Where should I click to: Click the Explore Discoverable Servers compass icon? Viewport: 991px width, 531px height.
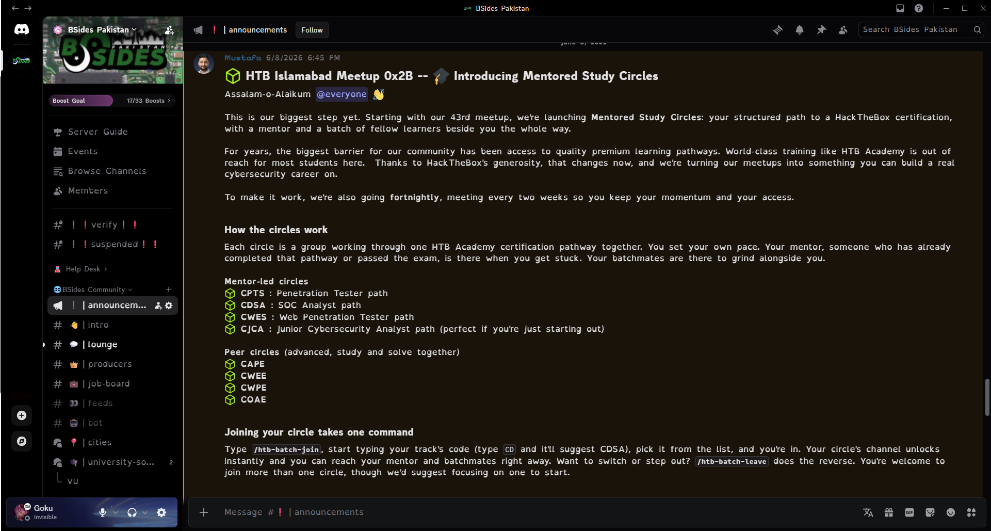point(22,441)
